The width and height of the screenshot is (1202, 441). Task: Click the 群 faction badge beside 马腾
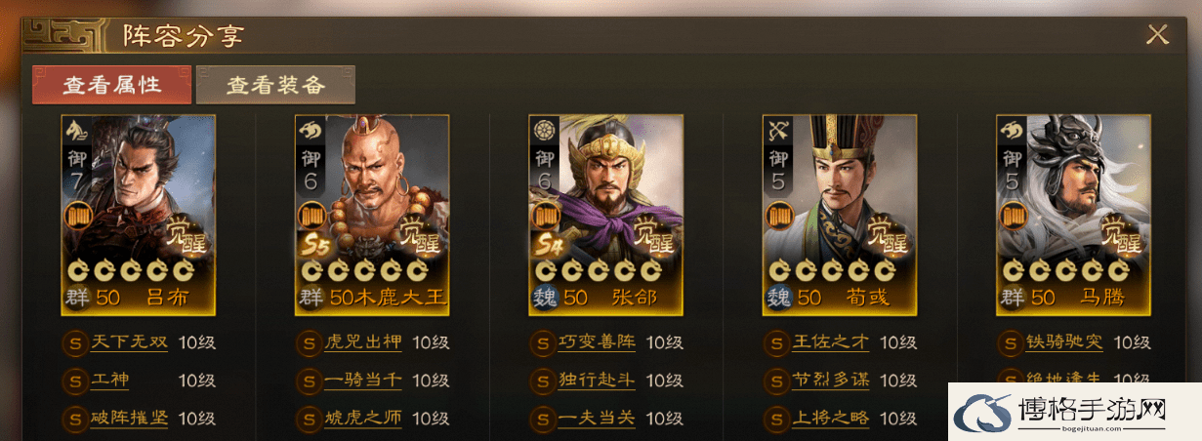pyautogui.click(x=1013, y=298)
